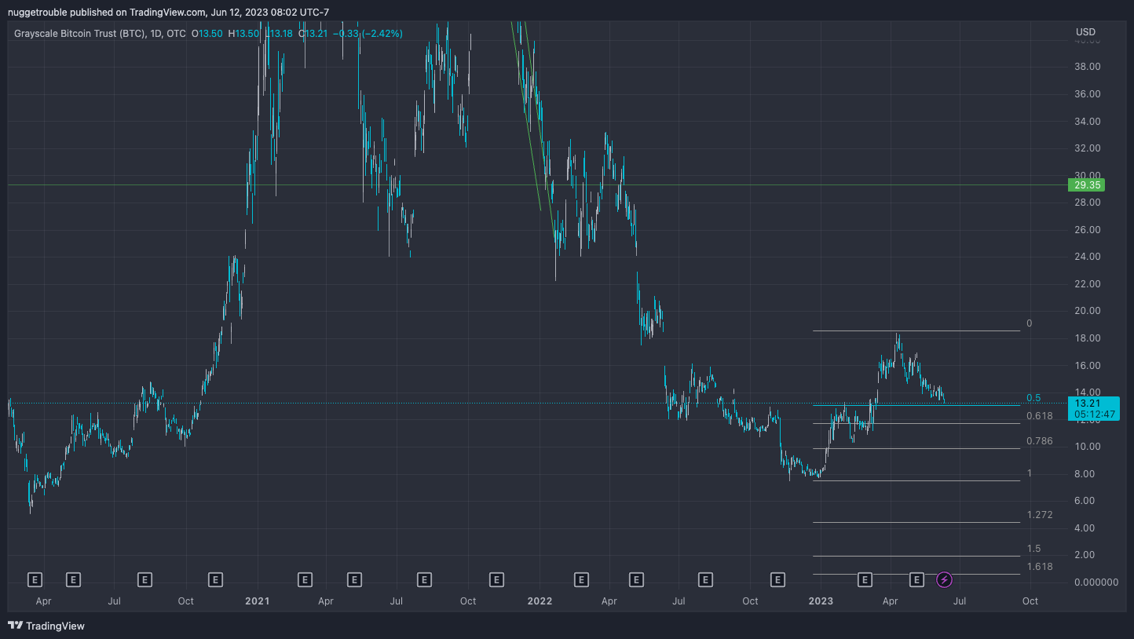Click the green 29.35 price label

coord(1087,185)
